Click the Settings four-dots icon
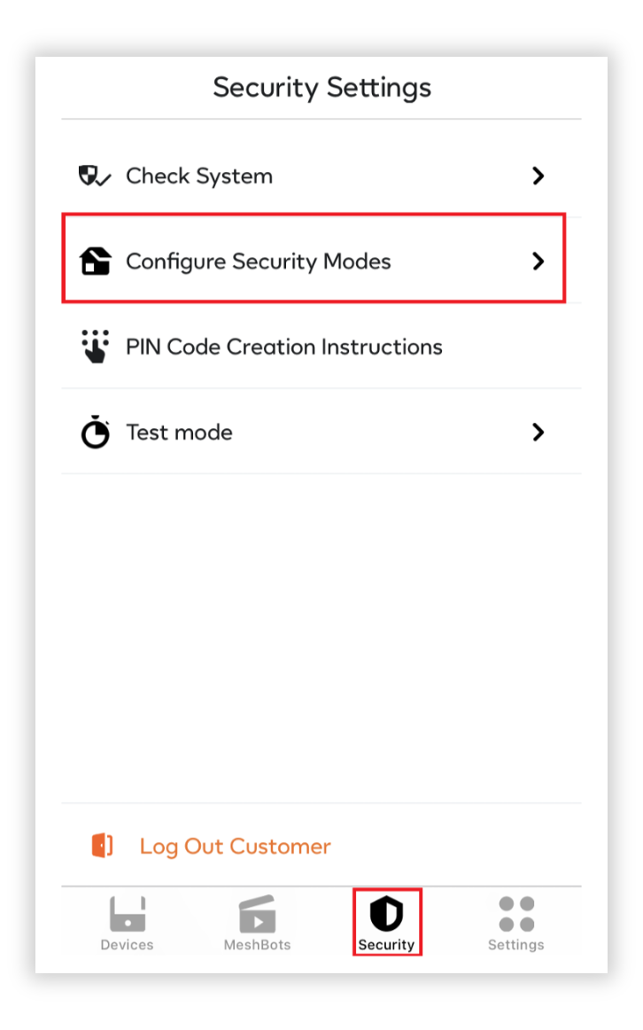Screen dimensions: 643x1030 pos(516,914)
